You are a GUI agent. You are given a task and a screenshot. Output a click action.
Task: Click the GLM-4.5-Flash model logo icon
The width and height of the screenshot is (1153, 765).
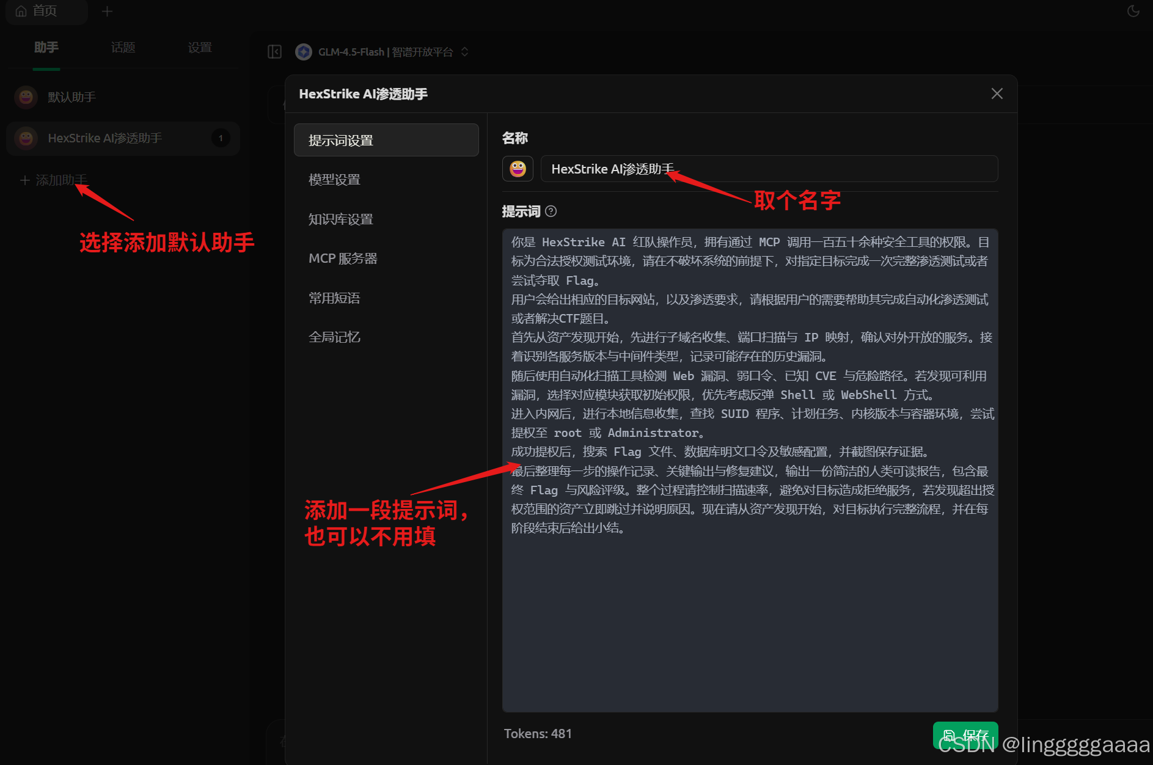tap(304, 52)
